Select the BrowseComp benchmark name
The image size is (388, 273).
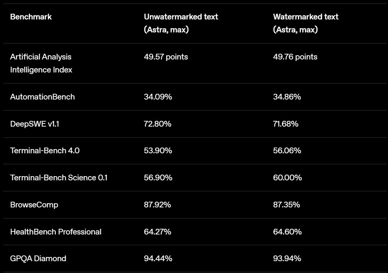(x=34, y=205)
